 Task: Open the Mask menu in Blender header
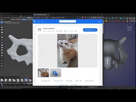click(19, 18)
